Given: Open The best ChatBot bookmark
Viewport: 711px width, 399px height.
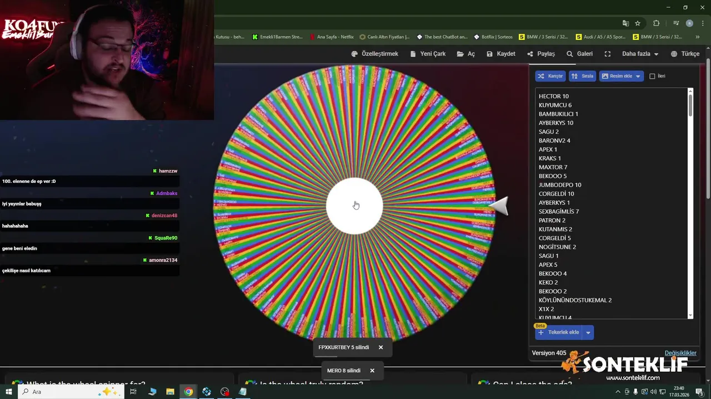Looking at the screenshot, I should pos(442,37).
